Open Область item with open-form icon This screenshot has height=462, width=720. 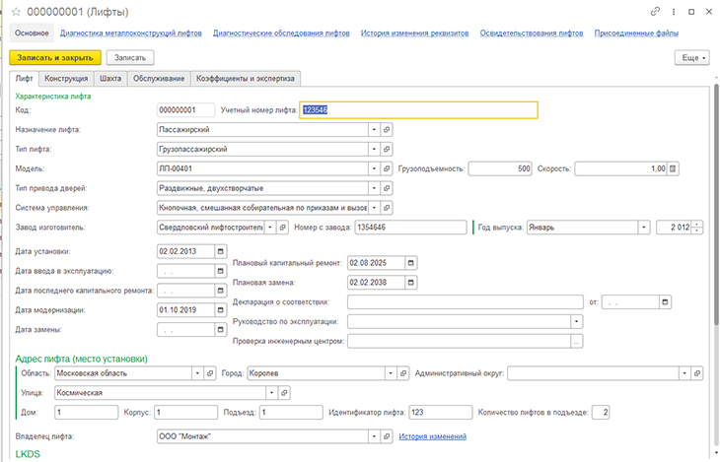tap(210, 373)
